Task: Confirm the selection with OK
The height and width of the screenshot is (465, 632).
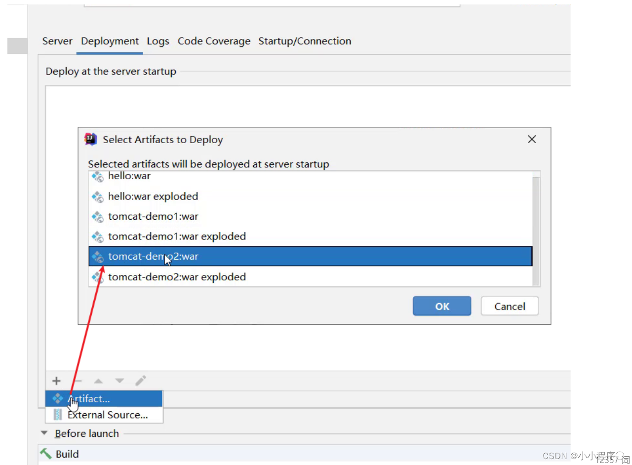Action: pos(442,306)
